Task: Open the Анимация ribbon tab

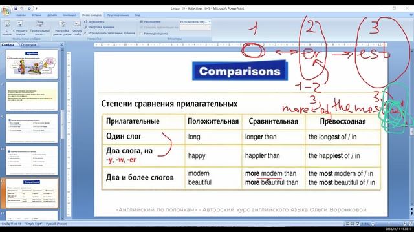Action: [69, 15]
